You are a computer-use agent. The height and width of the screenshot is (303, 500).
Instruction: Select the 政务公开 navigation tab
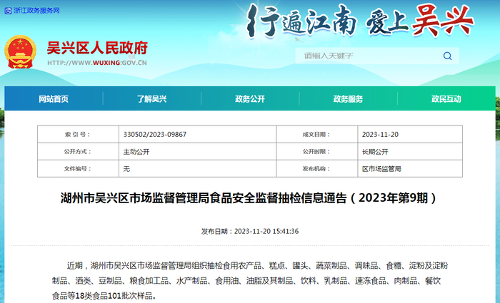[250, 99]
